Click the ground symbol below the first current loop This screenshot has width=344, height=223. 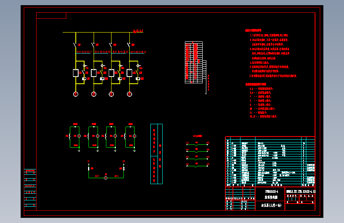coord(79,151)
